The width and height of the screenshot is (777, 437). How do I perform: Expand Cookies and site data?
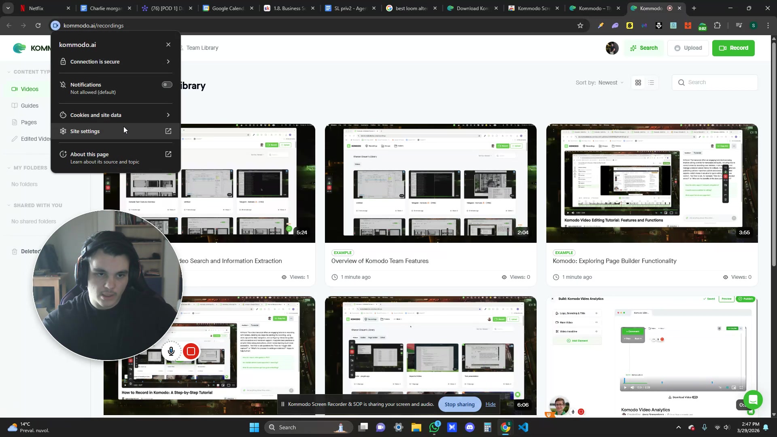(x=115, y=115)
